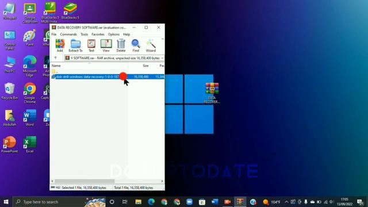Image resolution: width=368 pixels, height=207 pixels.
Task: Open Control Panel desktop icon
Action: click(10, 40)
